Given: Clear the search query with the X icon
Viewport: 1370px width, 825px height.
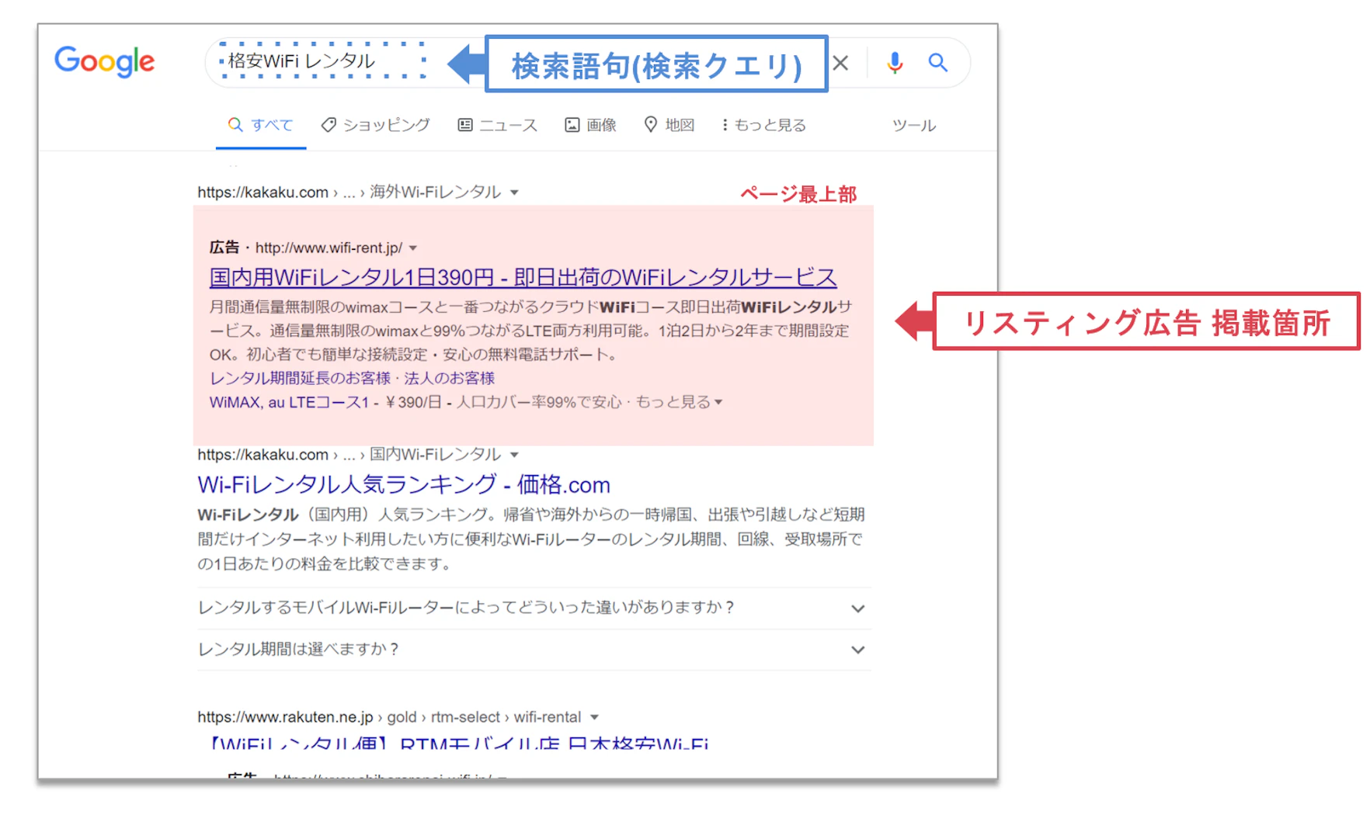Looking at the screenshot, I should click(x=840, y=63).
